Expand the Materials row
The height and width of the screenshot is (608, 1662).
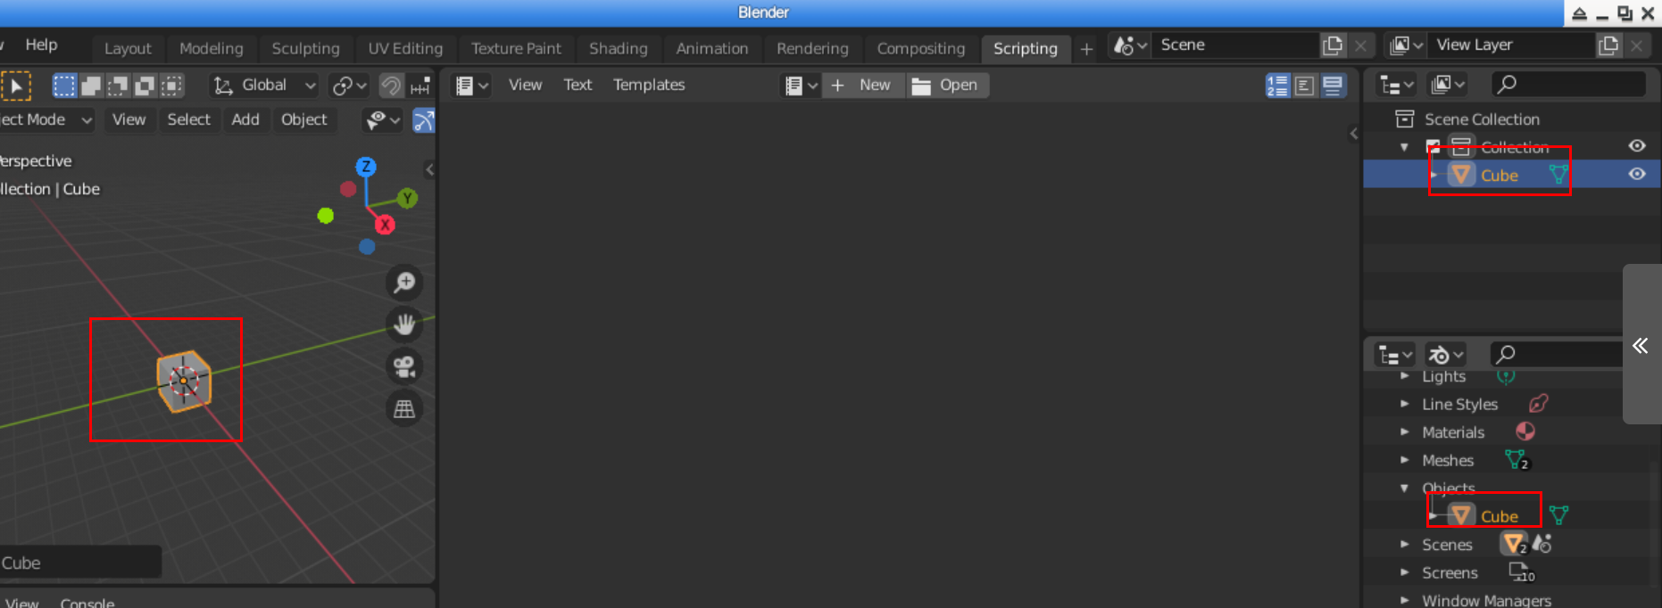1404,431
